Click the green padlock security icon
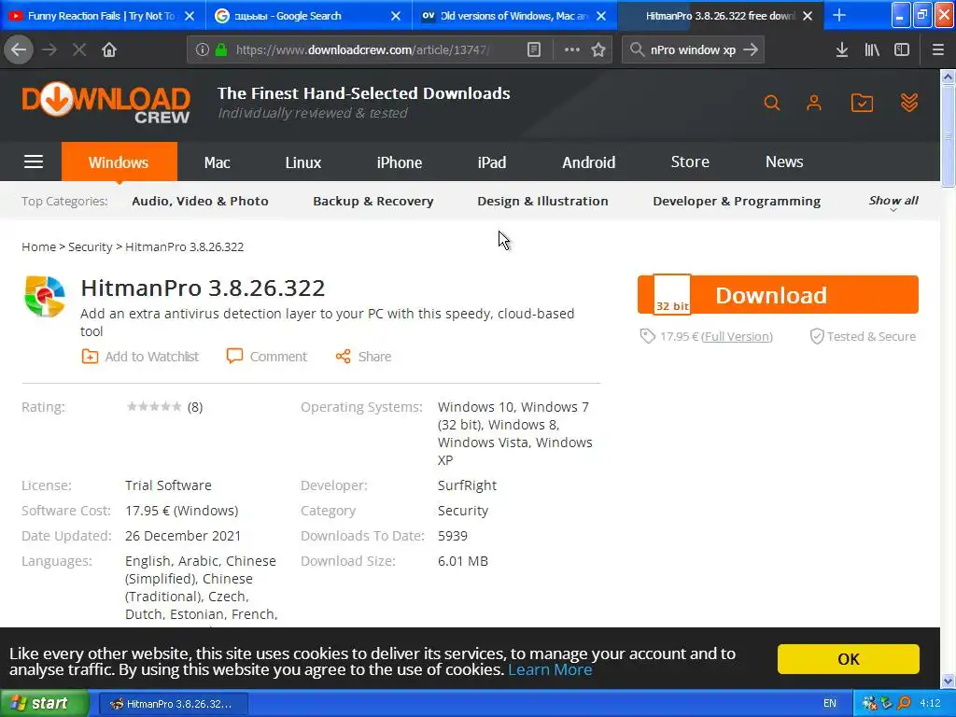This screenshot has width=956, height=717. 221,49
